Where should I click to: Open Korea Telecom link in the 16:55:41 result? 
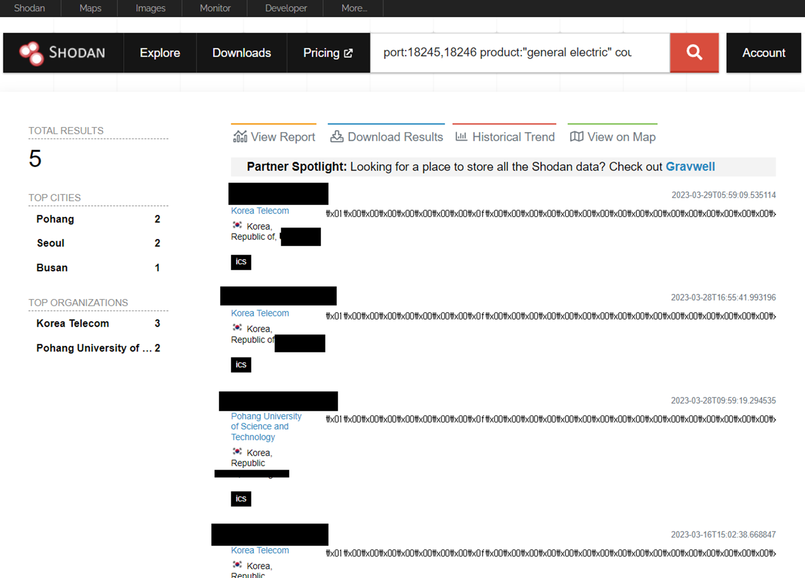(x=260, y=313)
